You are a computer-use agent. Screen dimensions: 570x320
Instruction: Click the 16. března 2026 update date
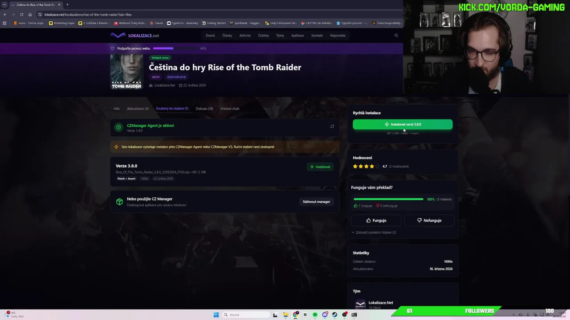[x=441, y=269]
